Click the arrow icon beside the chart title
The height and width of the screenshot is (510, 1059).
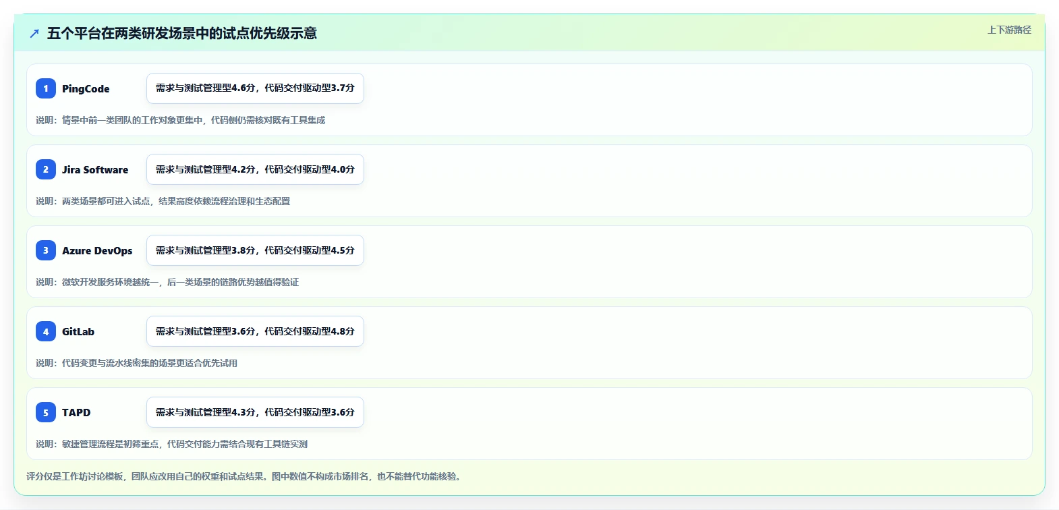pyautogui.click(x=34, y=33)
